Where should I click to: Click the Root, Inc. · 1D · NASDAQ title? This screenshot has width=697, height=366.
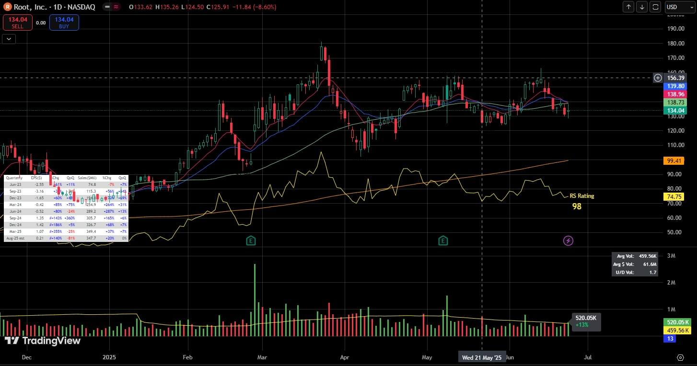click(x=54, y=7)
